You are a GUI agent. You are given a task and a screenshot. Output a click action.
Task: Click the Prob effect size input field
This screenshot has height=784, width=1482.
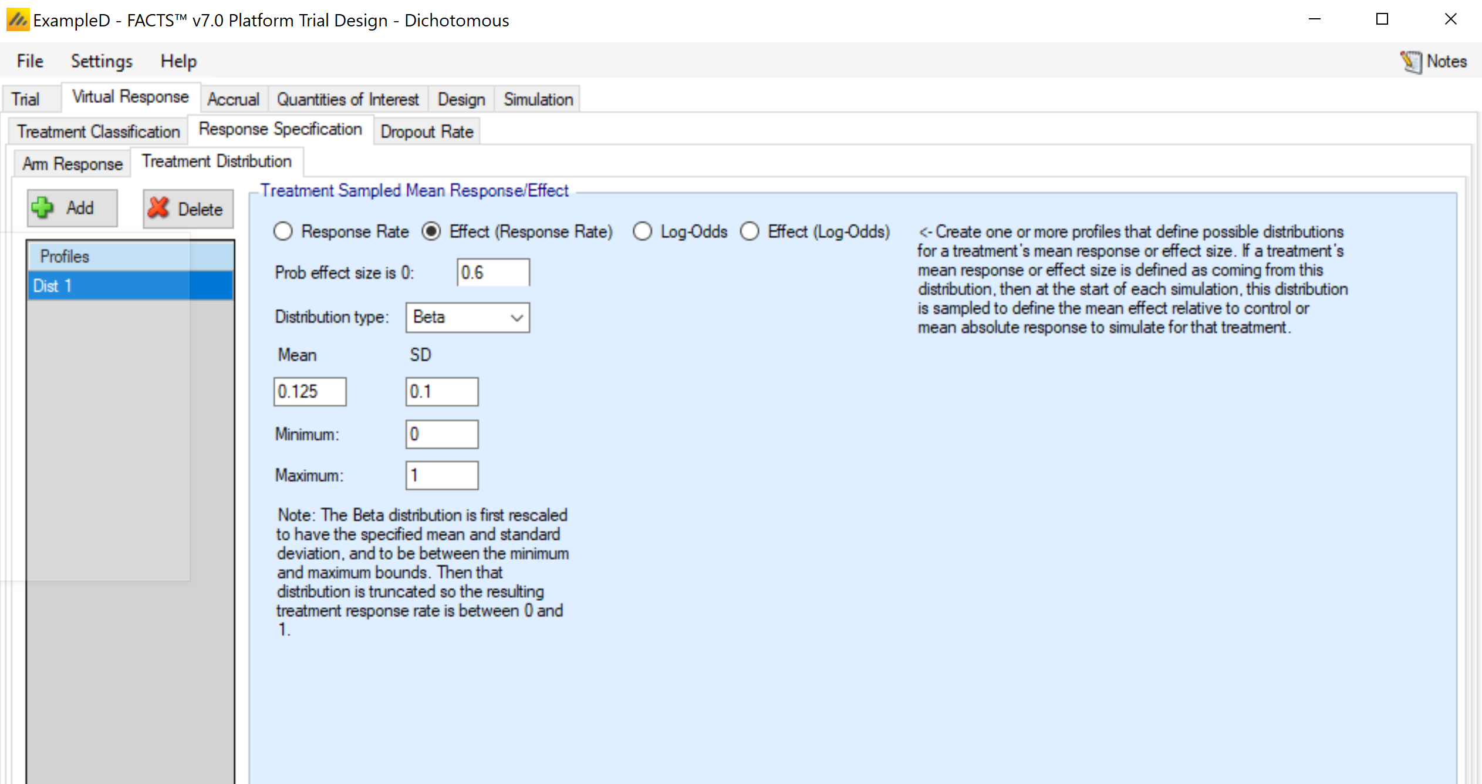[x=492, y=272]
